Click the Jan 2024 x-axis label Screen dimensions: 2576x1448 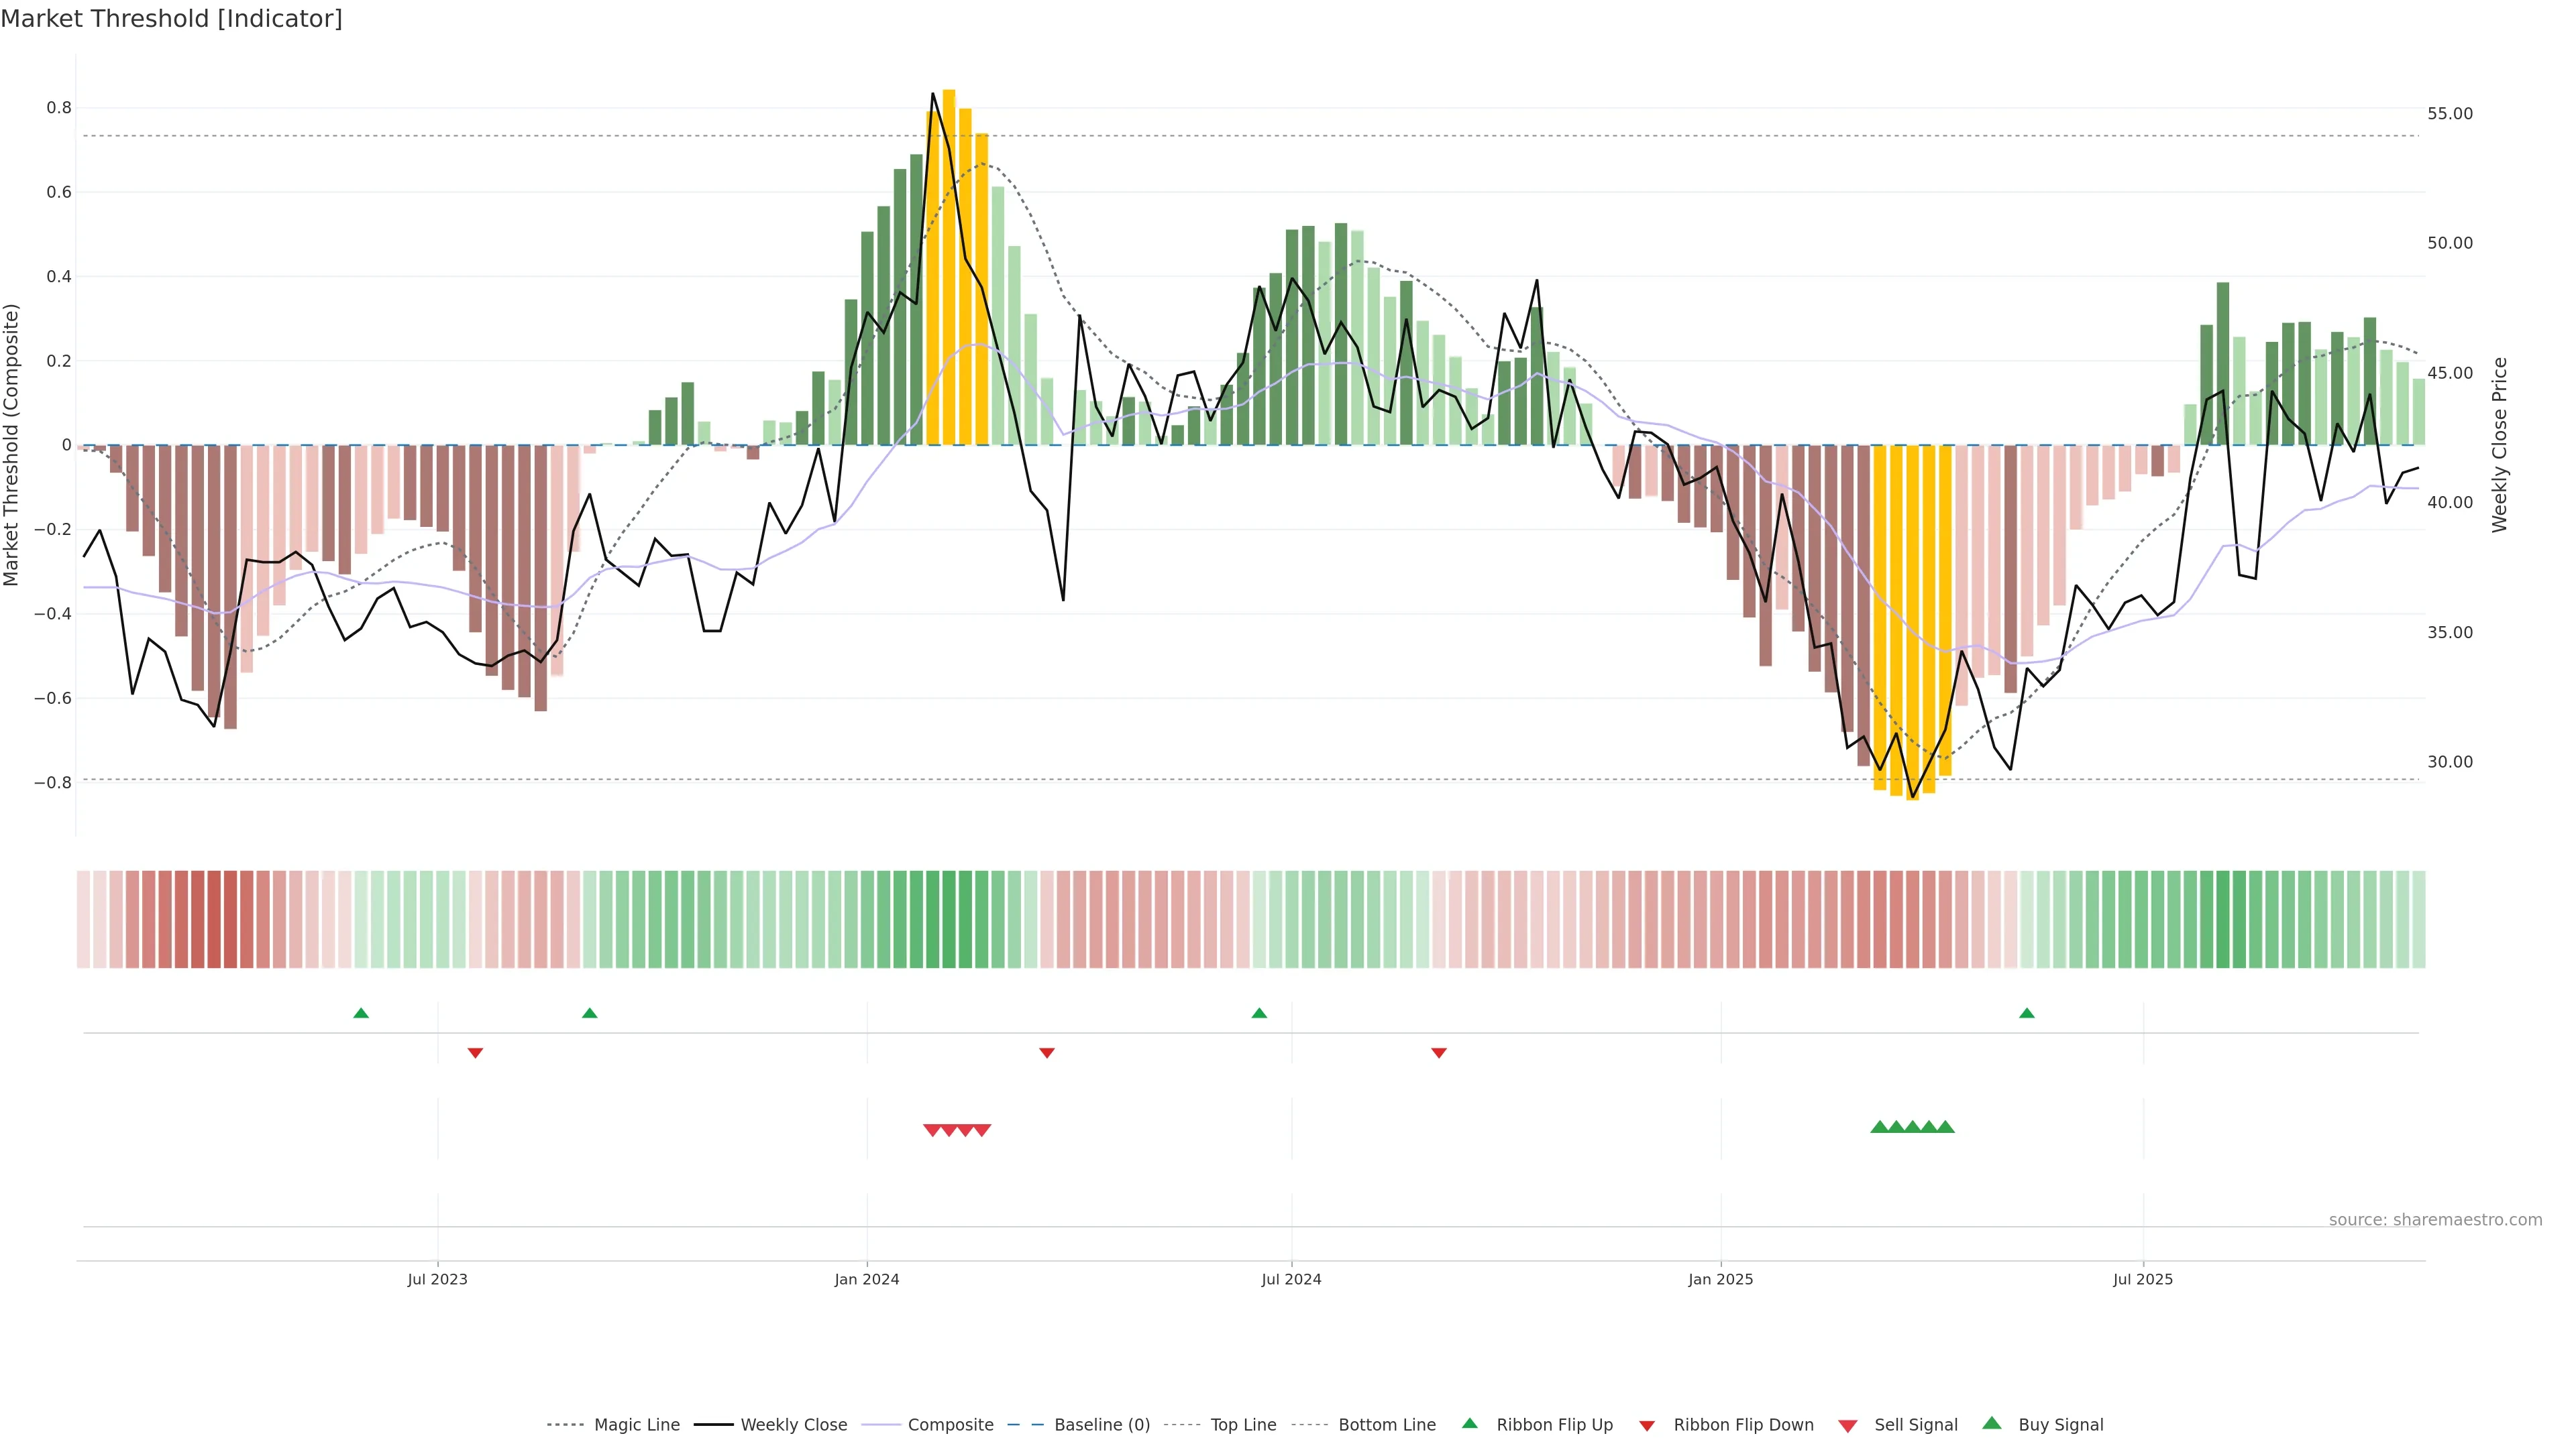pos(866,1279)
